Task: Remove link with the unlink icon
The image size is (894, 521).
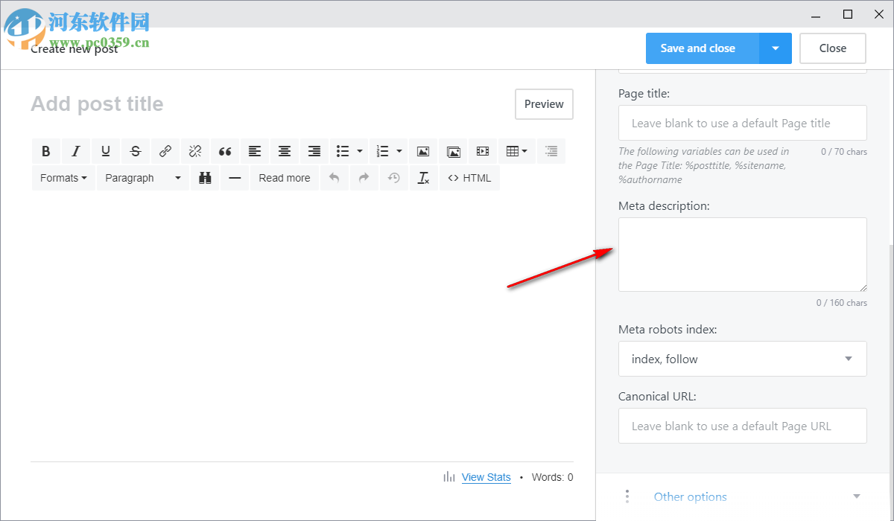Action: [195, 151]
